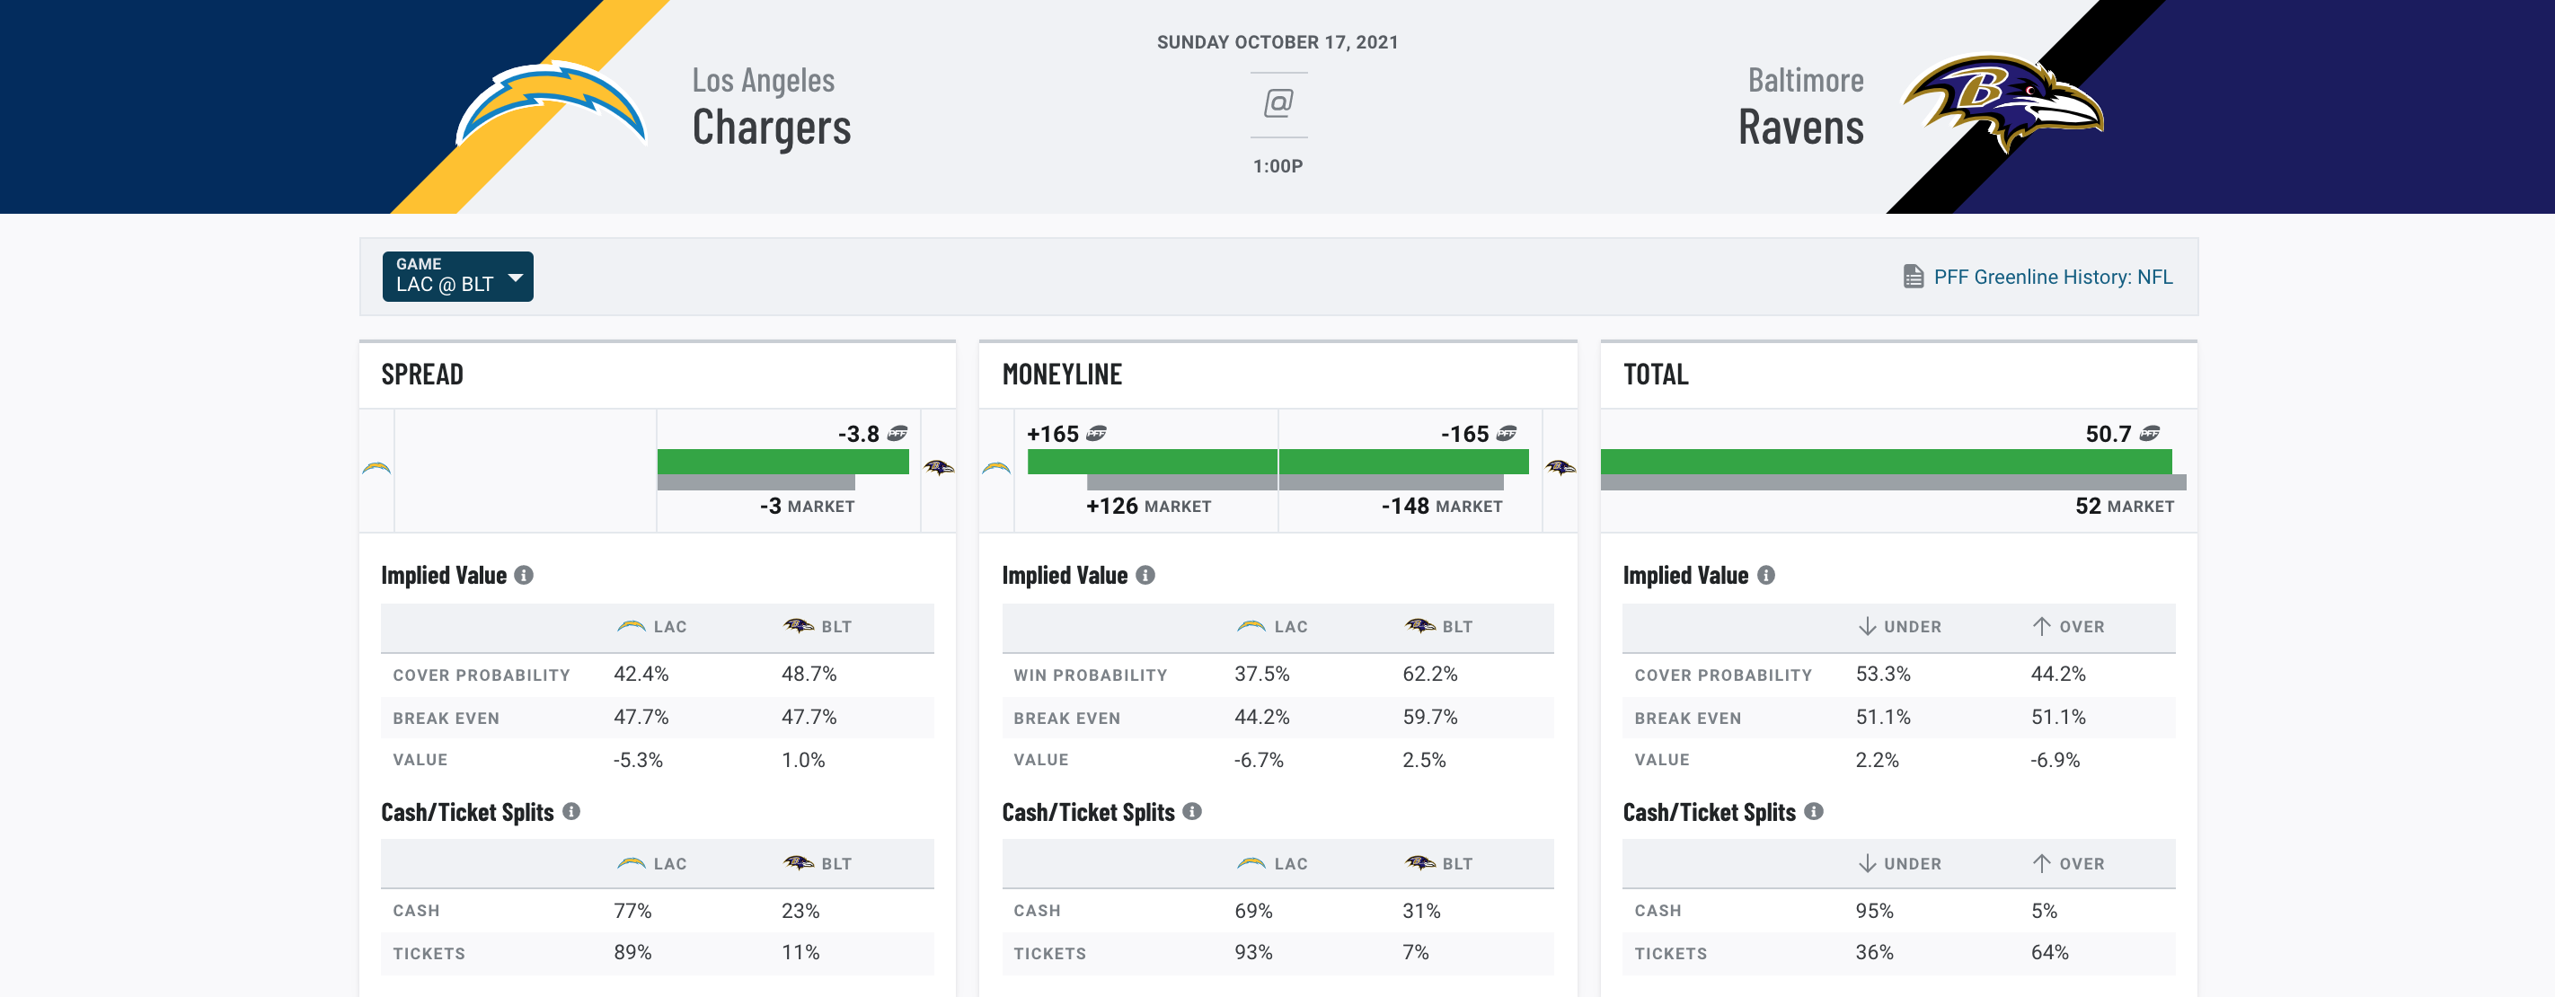This screenshot has width=2555, height=997.
Task: Click Chargers icon in Spread Implied Value header
Action: click(x=631, y=627)
